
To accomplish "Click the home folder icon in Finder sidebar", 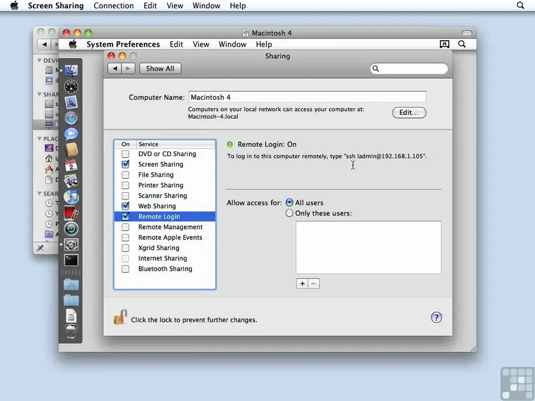I will point(49,159).
